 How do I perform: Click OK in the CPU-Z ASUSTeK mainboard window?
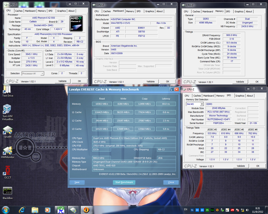coord(168,82)
